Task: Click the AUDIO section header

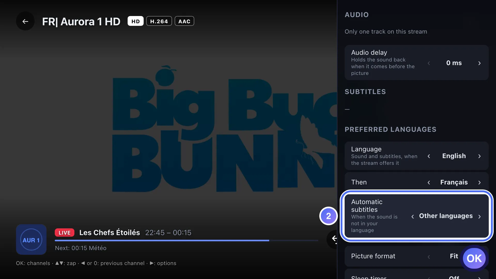Action: coord(357,15)
